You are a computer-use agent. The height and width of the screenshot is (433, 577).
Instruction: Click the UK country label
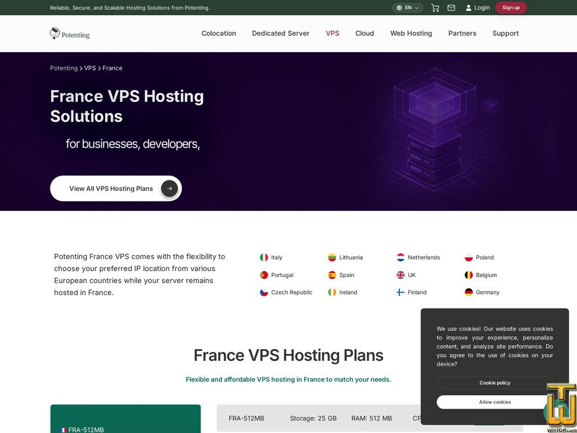click(x=412, y=275)
